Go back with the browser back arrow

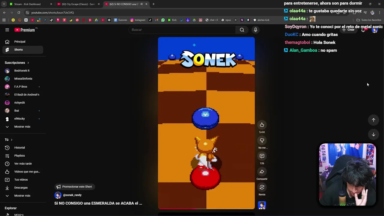pyautogui.click(x=4, y=13)
